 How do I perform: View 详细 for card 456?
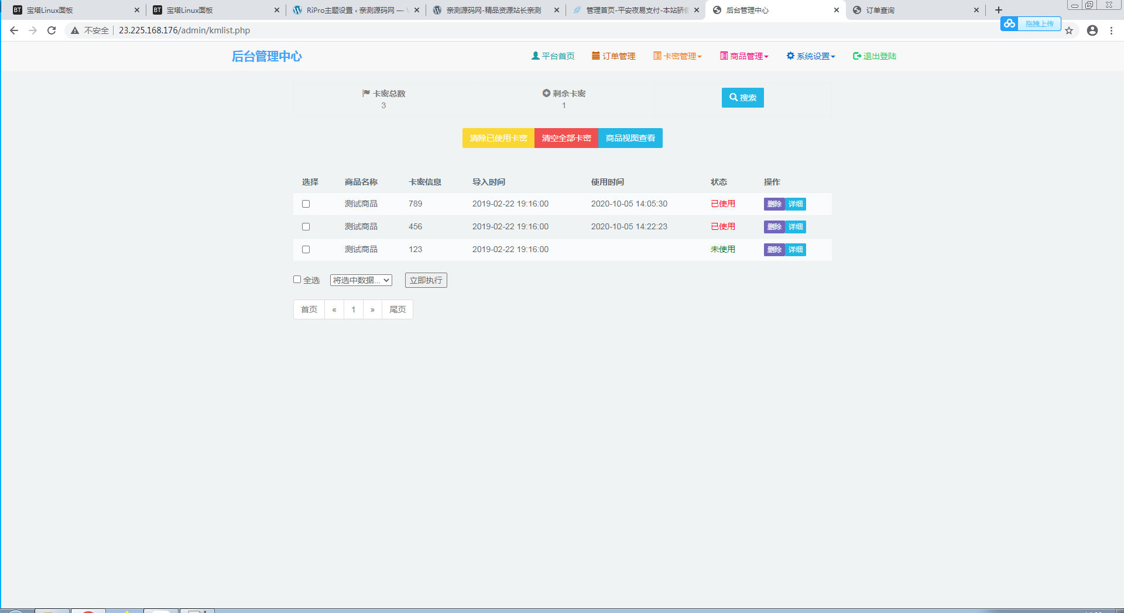[x=796, y=227]
